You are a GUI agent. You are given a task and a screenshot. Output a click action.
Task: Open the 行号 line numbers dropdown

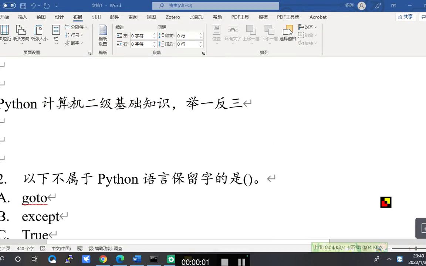point(75,35)
